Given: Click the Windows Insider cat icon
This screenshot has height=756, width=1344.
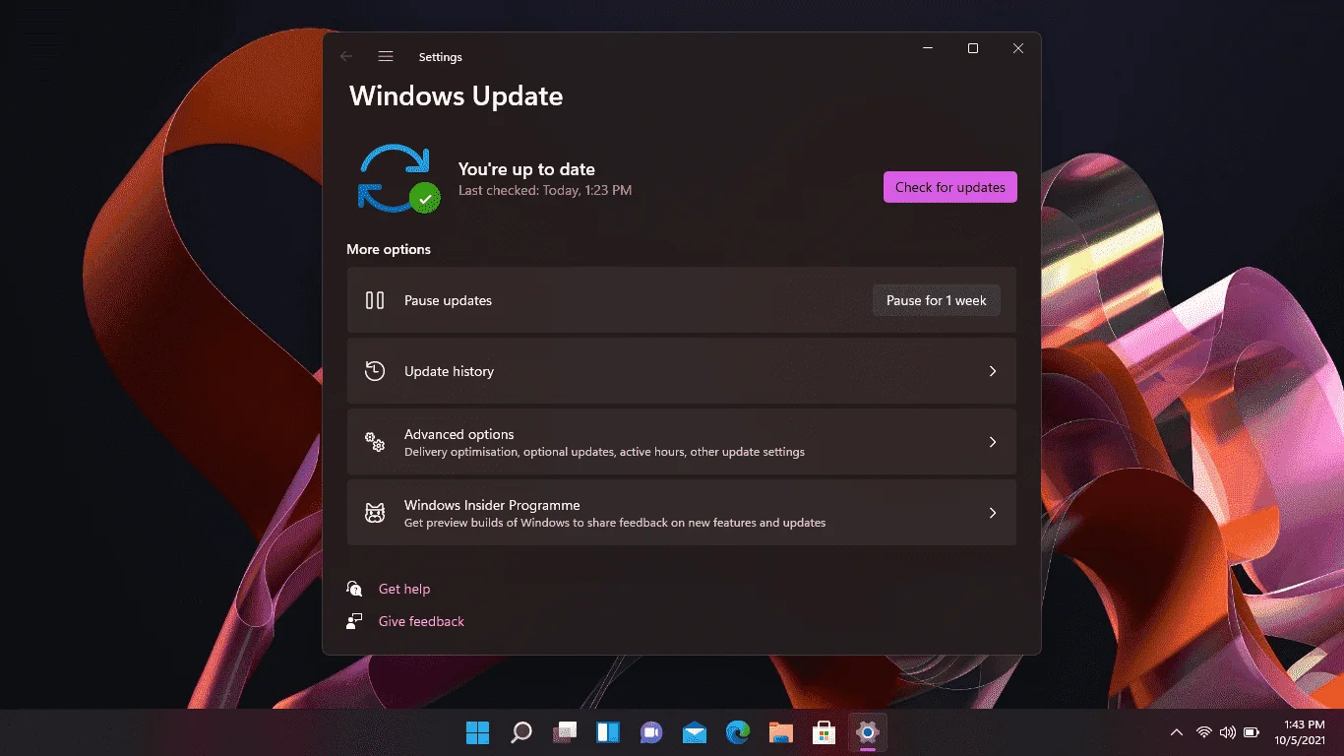Looking at the screenshot, I should (x=375, y=513).
